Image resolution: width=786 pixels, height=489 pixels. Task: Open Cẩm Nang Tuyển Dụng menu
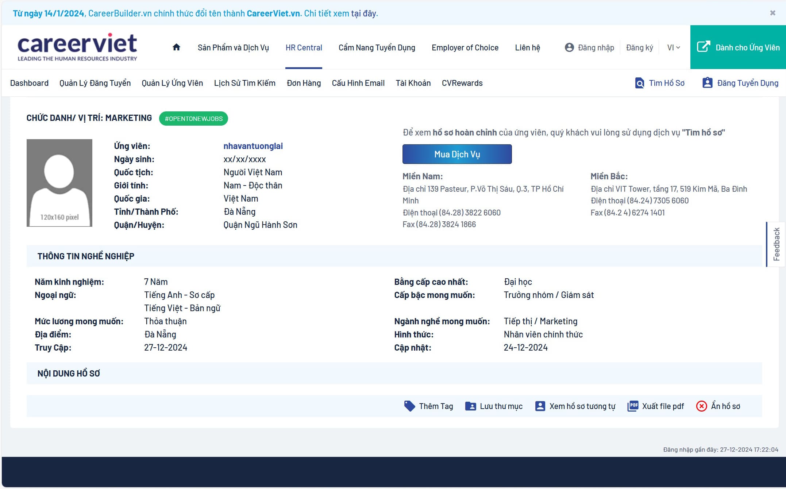377,47
